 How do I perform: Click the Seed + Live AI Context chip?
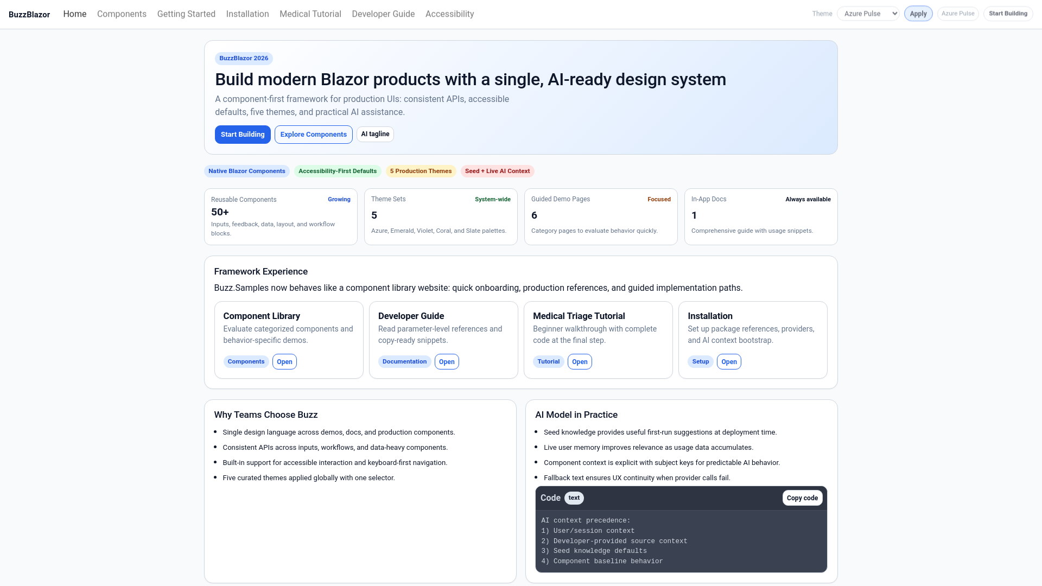(497, 171)
